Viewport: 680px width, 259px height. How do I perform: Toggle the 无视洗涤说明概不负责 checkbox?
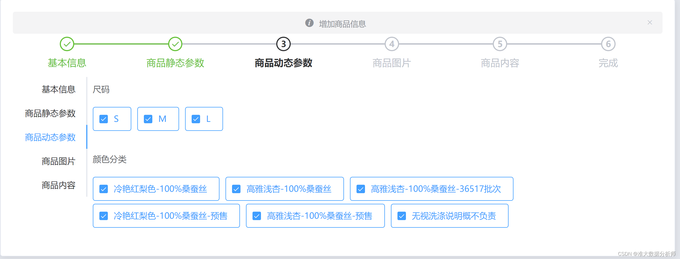402,216
